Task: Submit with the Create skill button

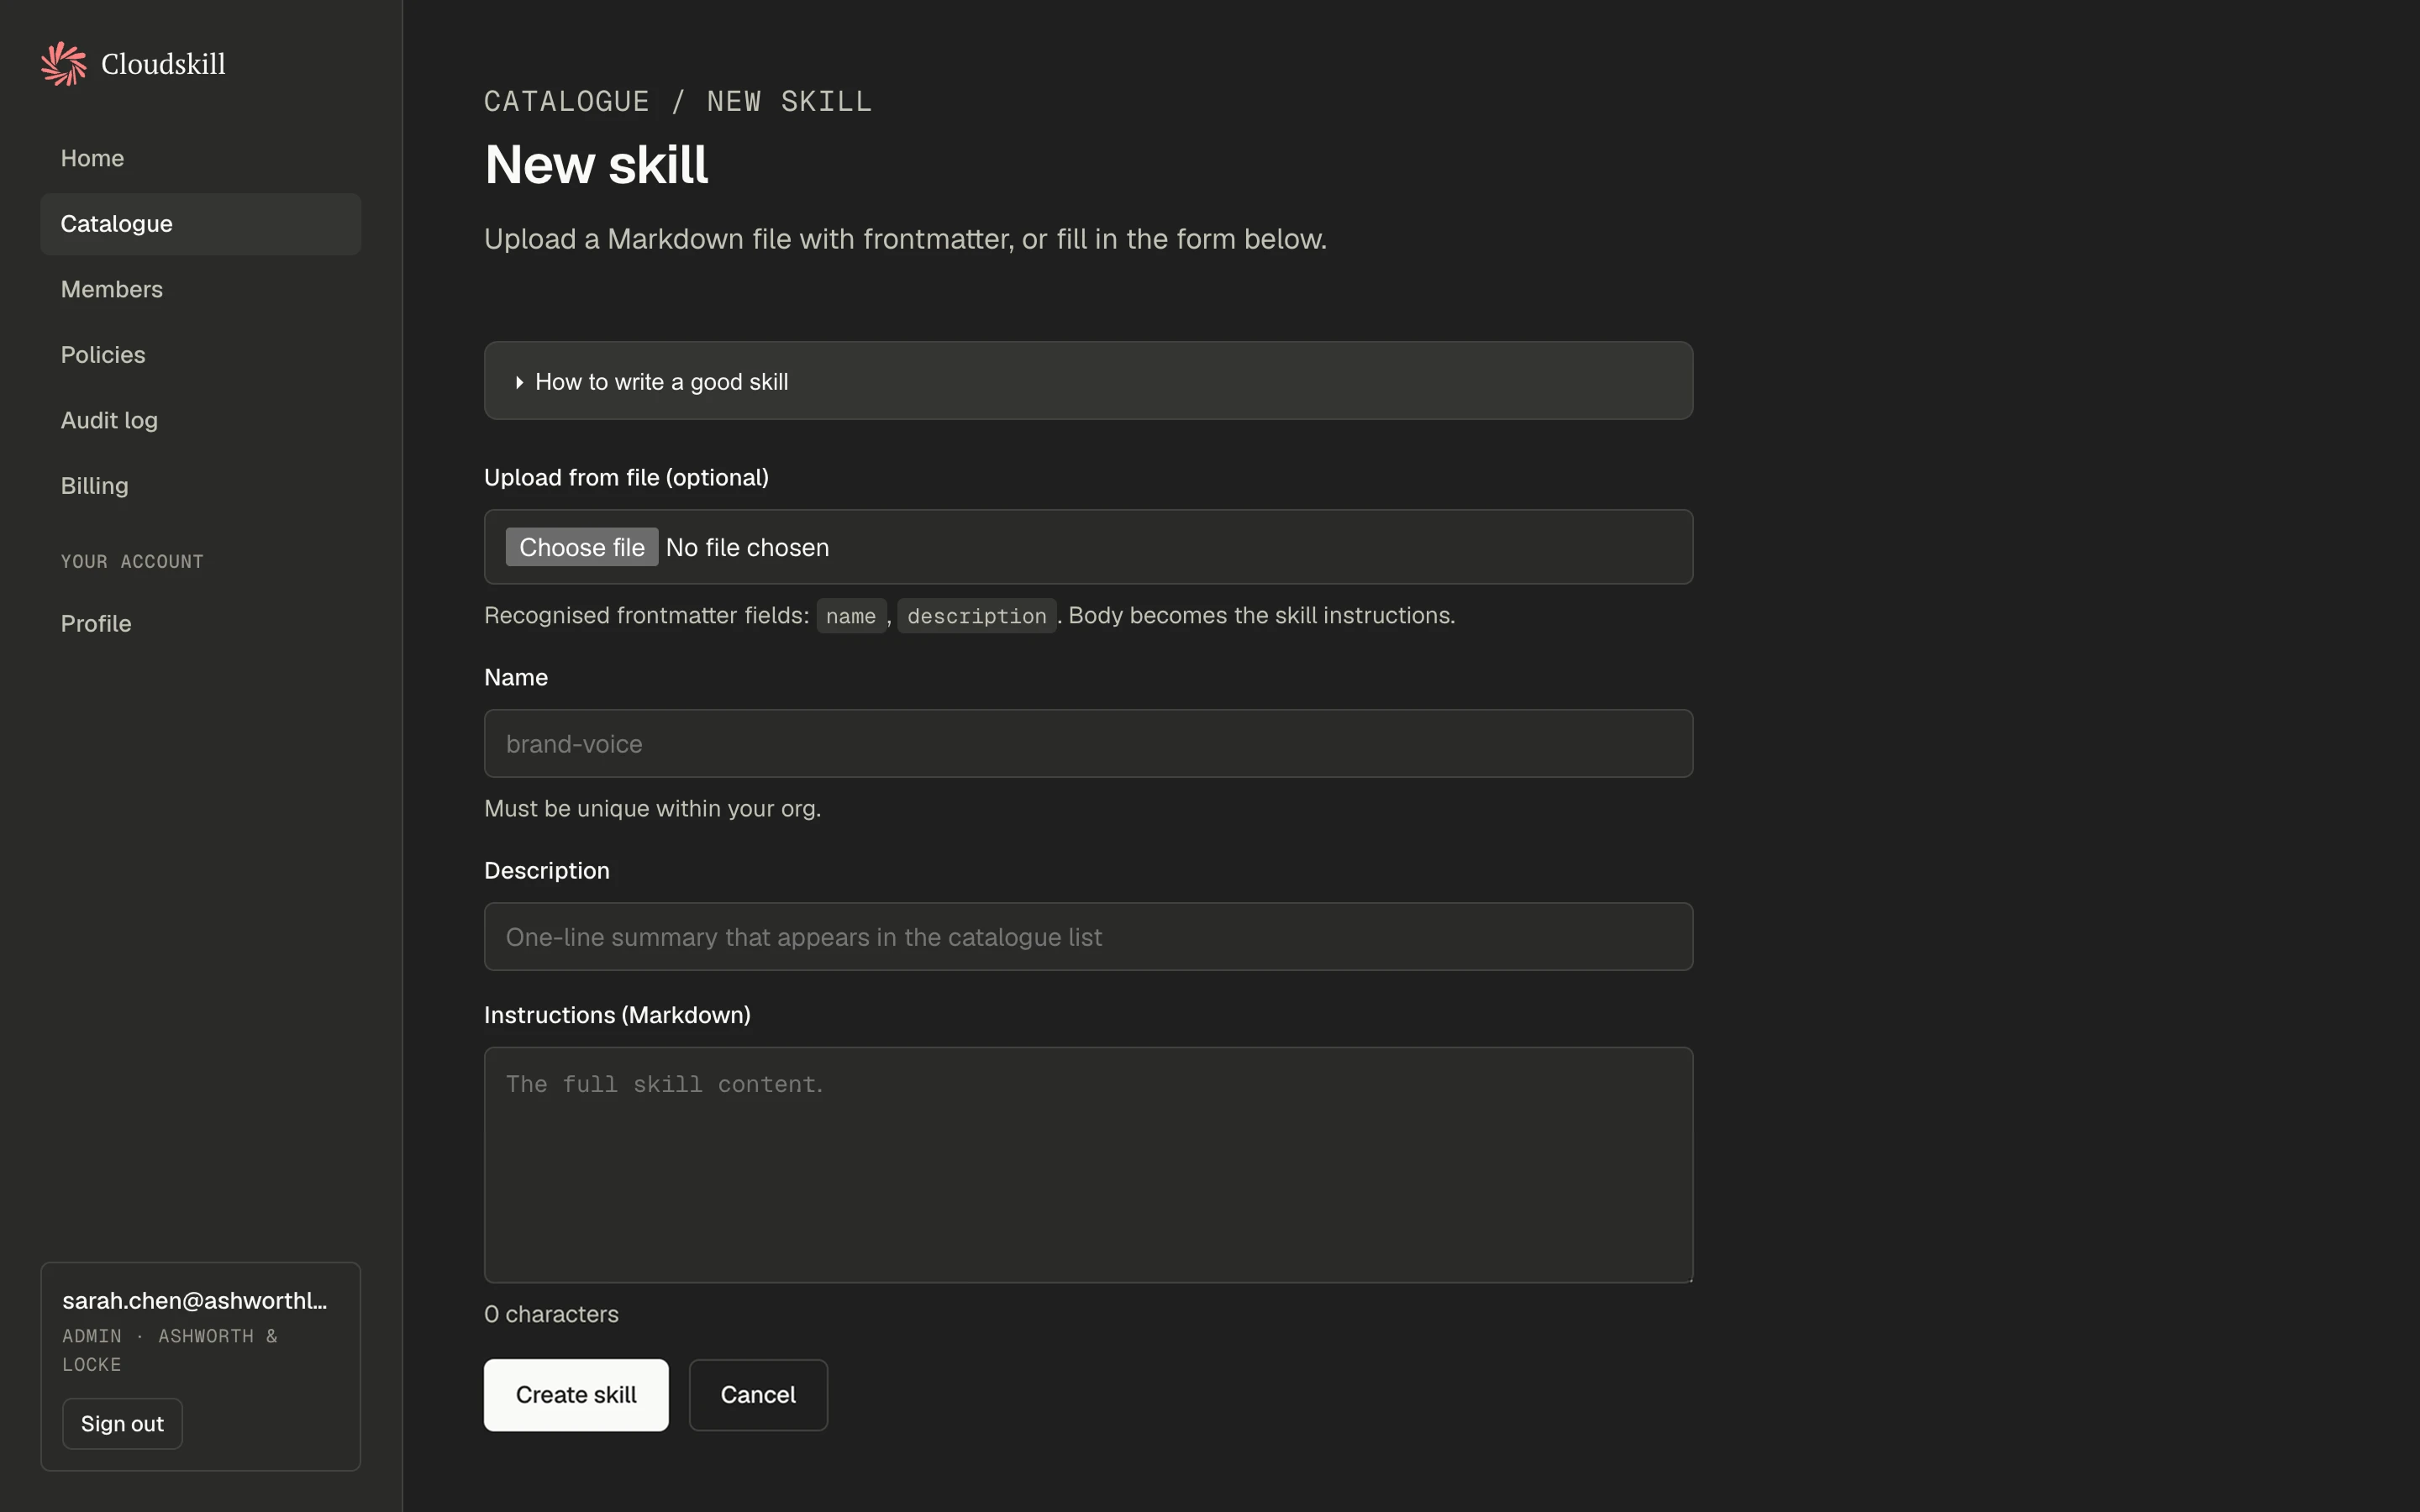Action: [576, 1395]
